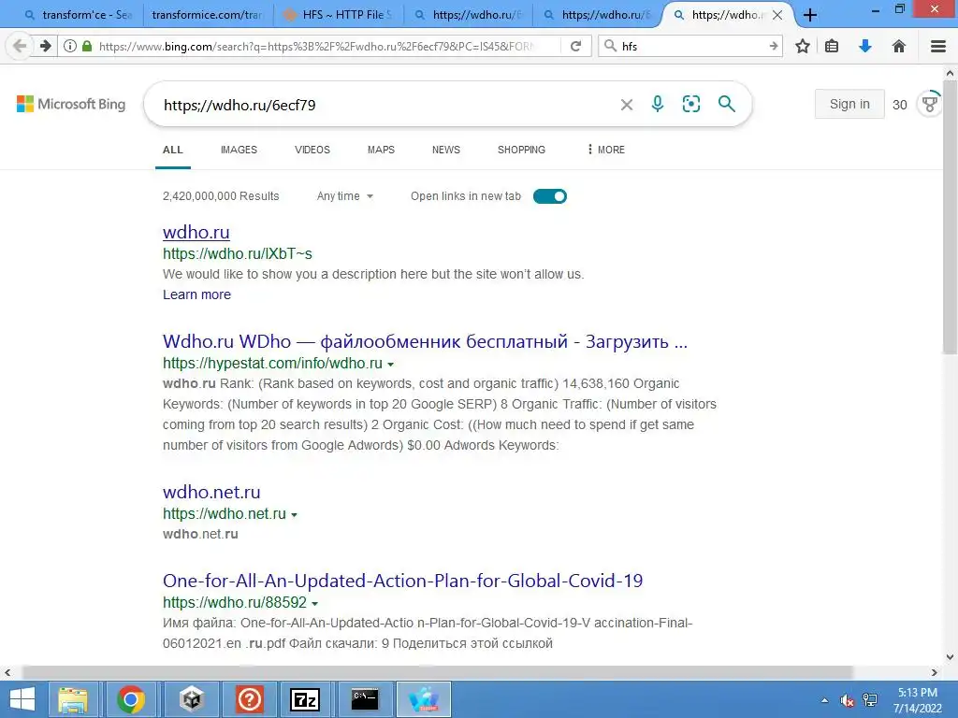Click the https://wdho.ru/lXbT~s green URL

pos(237,253)
